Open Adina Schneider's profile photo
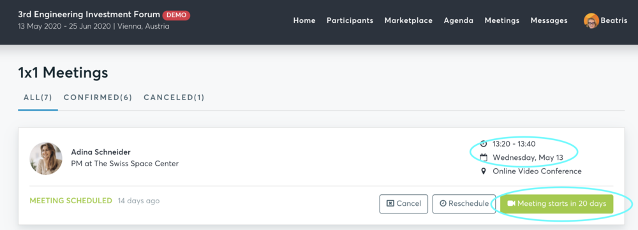638x230 pixels. [46, 159]
